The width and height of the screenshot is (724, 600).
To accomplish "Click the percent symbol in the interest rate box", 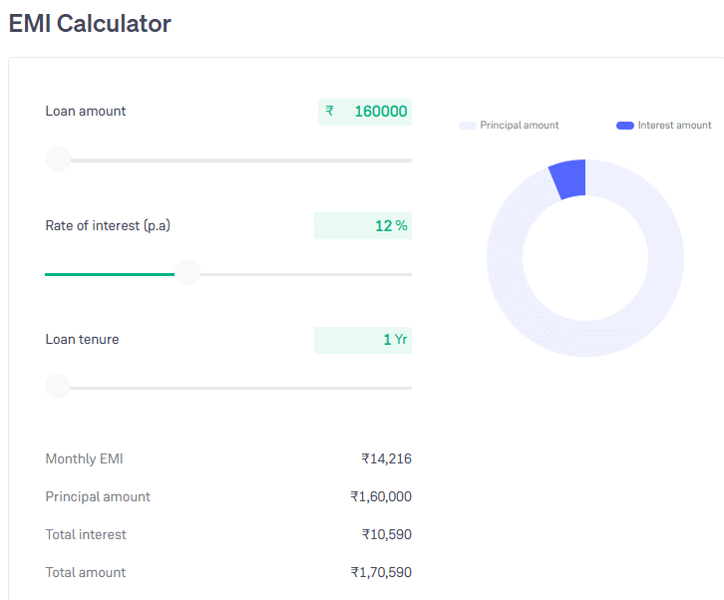I will coord(401,226).
